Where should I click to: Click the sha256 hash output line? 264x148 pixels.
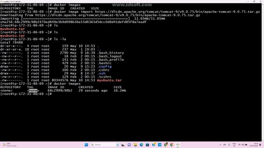[x=73, y=22]
